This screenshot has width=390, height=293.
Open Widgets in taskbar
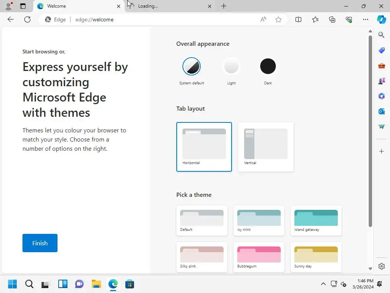[x=63, y=284]
